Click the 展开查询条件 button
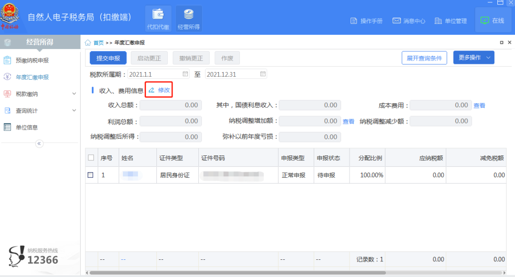The image size is (515, 277). point(424,58)
